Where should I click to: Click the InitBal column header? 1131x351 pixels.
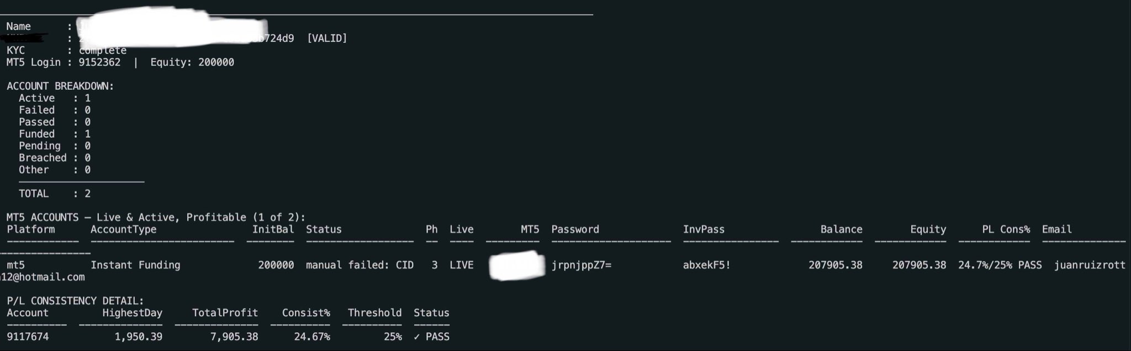tap(273, 229)
